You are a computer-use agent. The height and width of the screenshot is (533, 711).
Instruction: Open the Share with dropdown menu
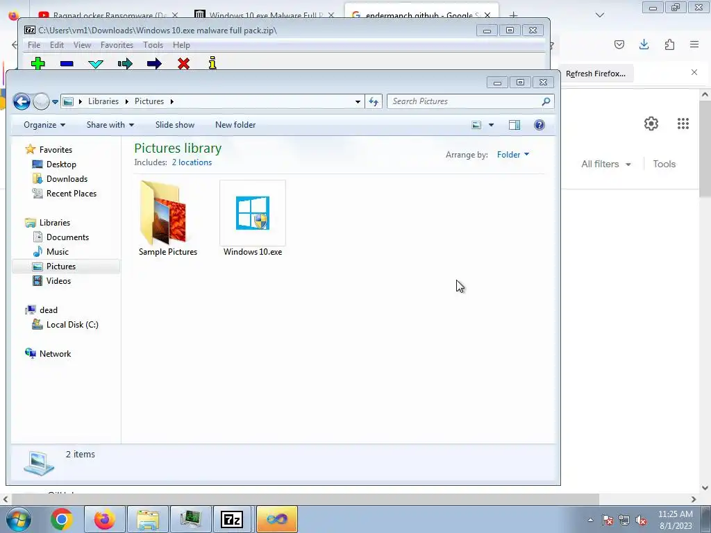pos(110,125)
